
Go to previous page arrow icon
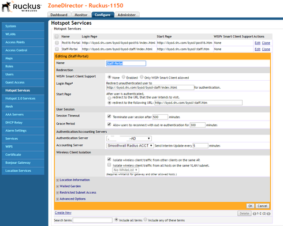(x=255, y=213)
